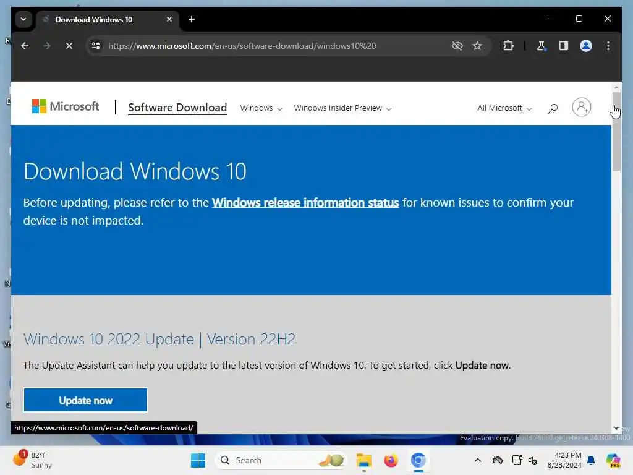The width and height of the screenshot is (633, 475).
Task: Minimize the browser window
Action: pyautogui.click(x=551, y=19)
